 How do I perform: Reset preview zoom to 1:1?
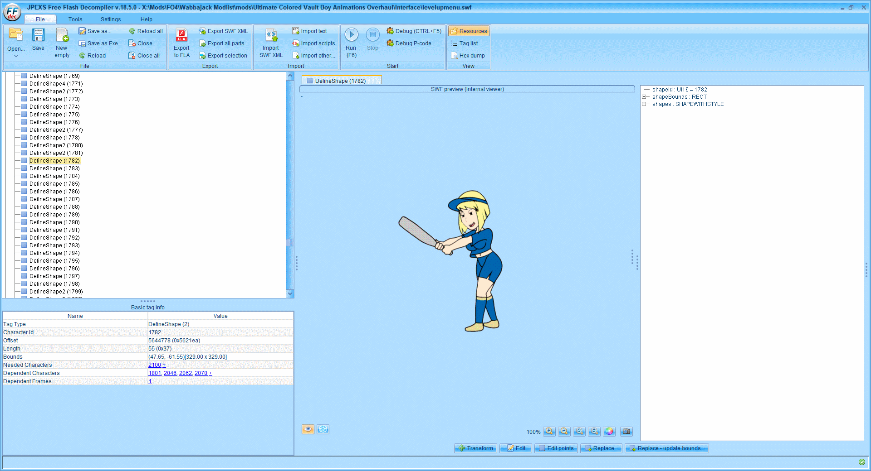(x=579, y=432)
